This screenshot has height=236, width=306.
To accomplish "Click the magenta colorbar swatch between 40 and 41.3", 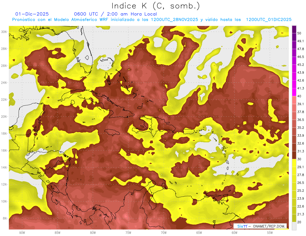I will click(294, 92).
